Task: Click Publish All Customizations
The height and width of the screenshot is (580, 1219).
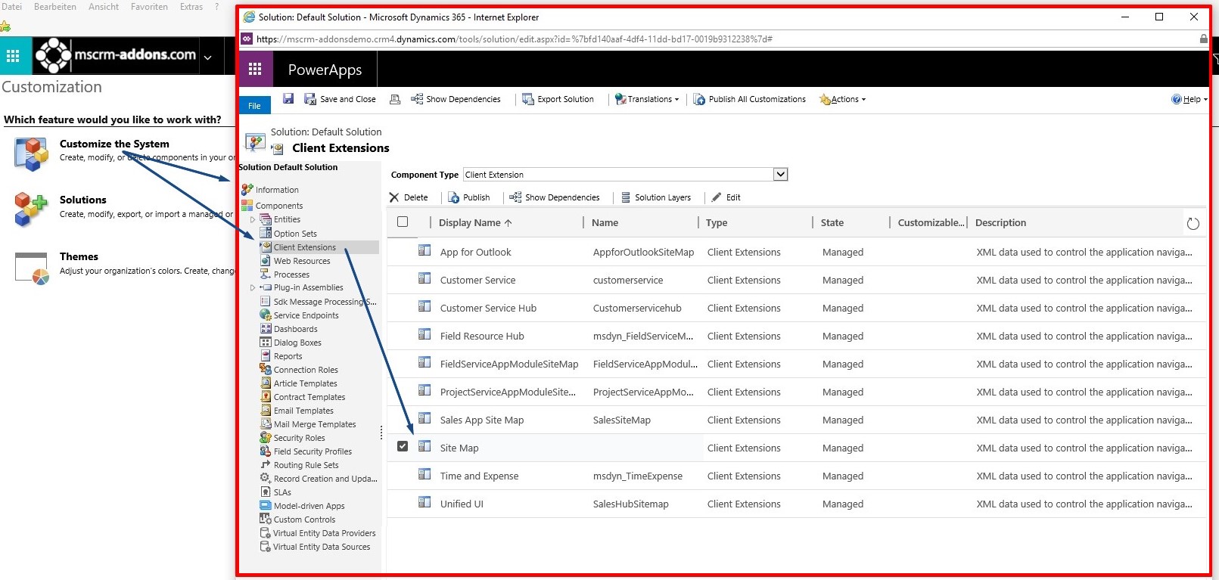Action: [750, 99]
